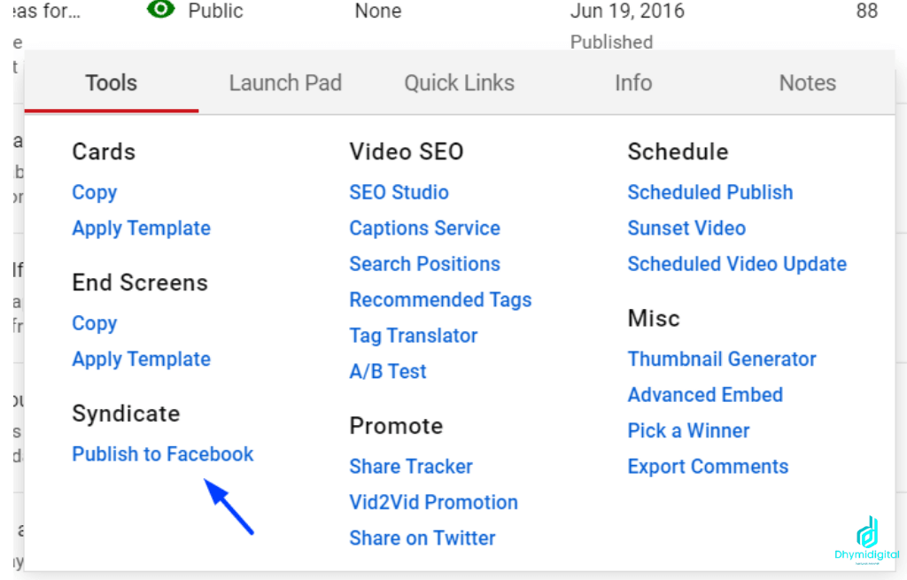Viewport: 907px width, 580px height.
Task: Launch the Tag Translator
Action: point(413,336)
